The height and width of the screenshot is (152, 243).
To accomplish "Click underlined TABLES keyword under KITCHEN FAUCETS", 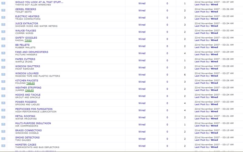I will 31,83.
